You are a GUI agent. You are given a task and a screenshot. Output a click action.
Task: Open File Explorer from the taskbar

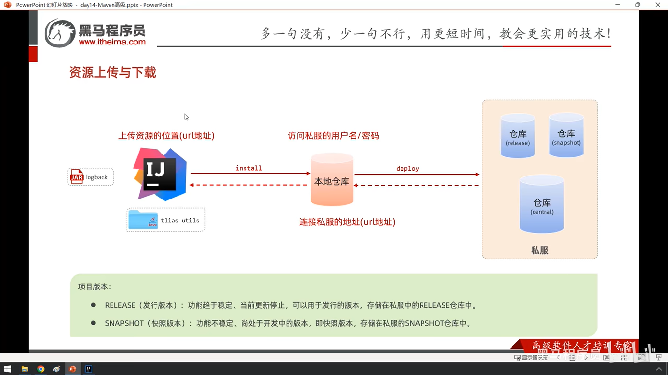(24, 369)
